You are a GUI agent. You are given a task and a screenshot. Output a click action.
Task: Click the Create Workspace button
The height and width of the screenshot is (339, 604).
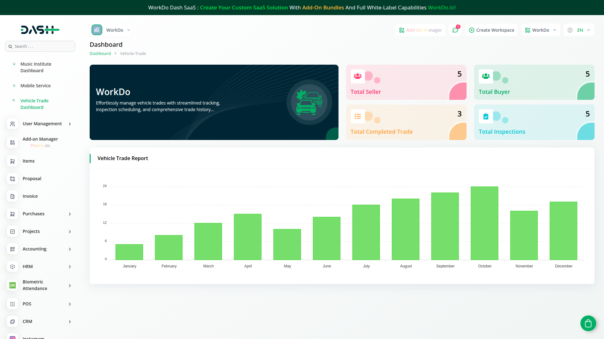(491, 30)
